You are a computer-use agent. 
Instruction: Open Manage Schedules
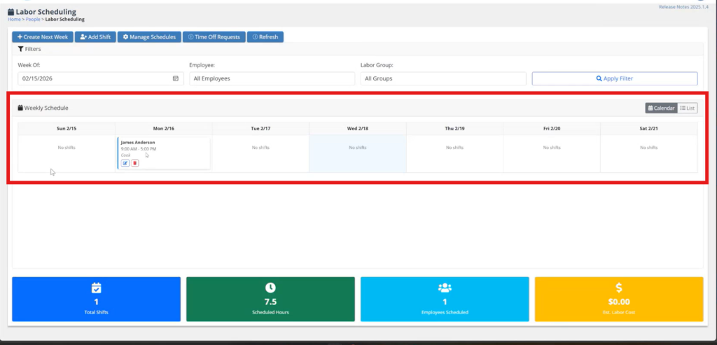[149, 36]
